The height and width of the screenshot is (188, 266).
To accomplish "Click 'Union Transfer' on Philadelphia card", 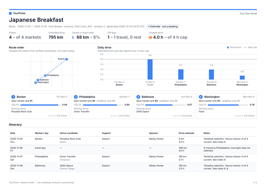I will point(82,111).
